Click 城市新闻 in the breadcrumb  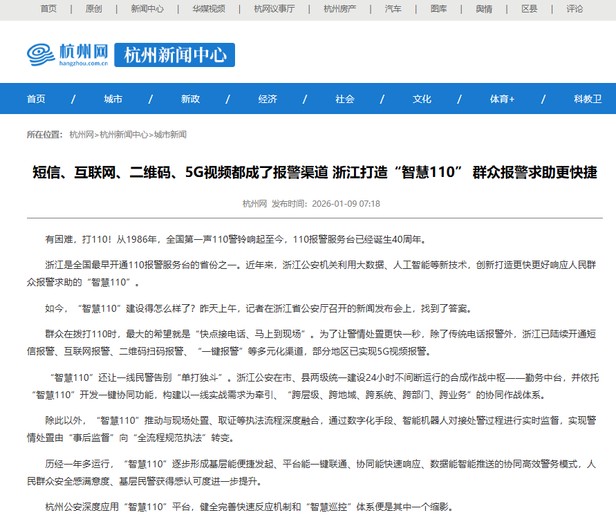170,135
